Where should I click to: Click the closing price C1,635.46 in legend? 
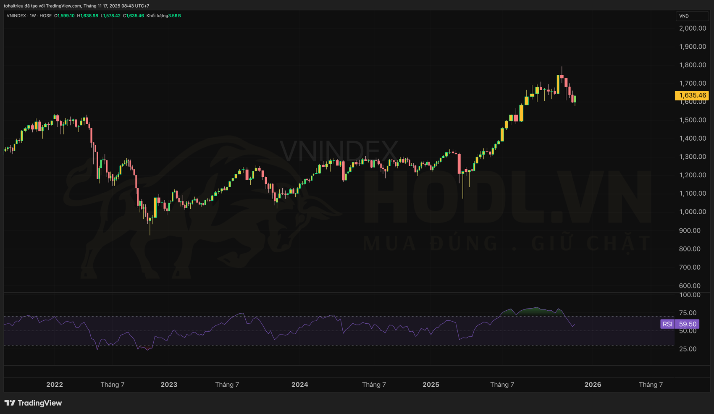coord(133,16)
